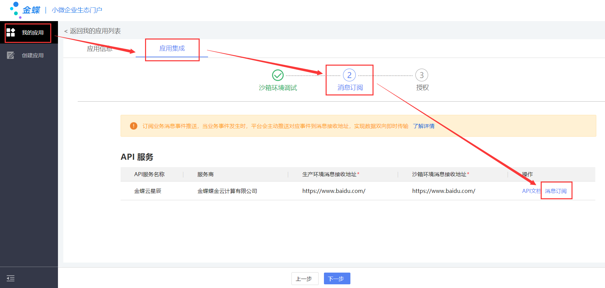Screen dimensions: 605x288
Task: Switch to the 应用集成 tab
Action: click(172, 49)
